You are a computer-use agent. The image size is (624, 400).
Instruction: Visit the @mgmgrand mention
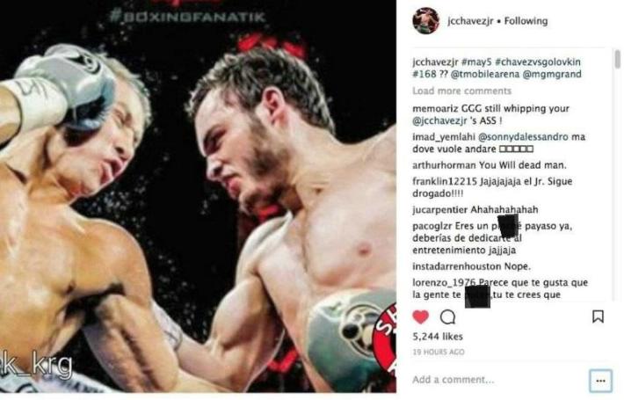coord(552,74)
